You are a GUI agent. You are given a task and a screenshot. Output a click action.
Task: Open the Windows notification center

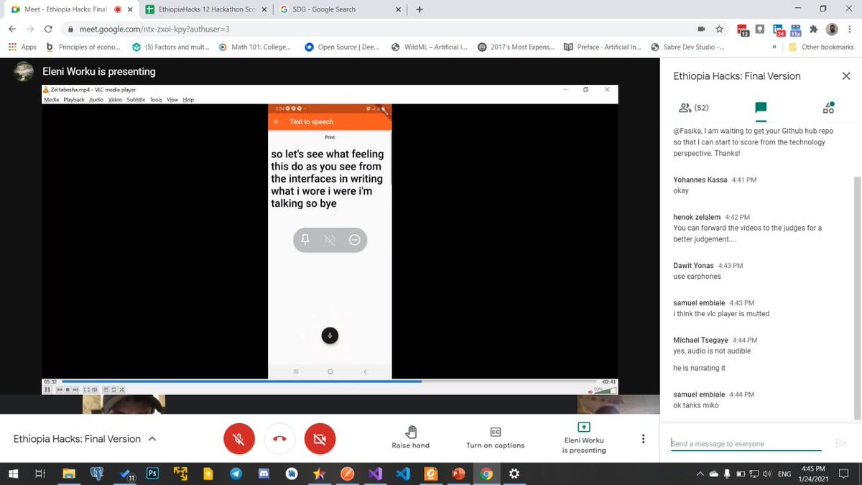844,474
